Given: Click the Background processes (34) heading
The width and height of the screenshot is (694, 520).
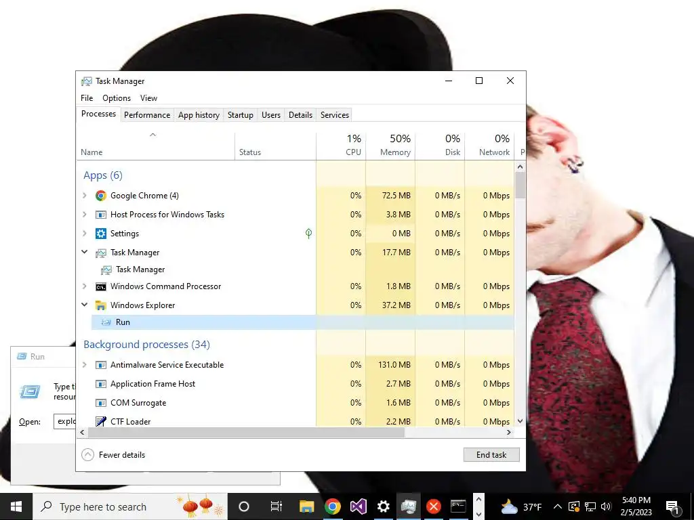Looking at the screenshot, I should pyautogui.click(x=146, y=345).
